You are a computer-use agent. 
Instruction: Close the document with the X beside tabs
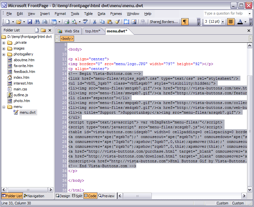tap(249, 30)
